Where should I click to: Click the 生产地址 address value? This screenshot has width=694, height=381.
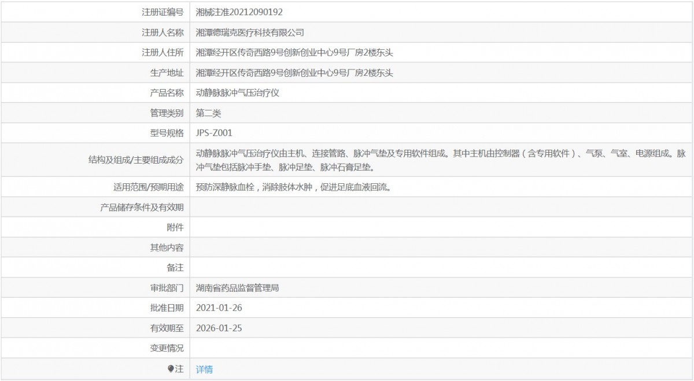click(295, 73)
